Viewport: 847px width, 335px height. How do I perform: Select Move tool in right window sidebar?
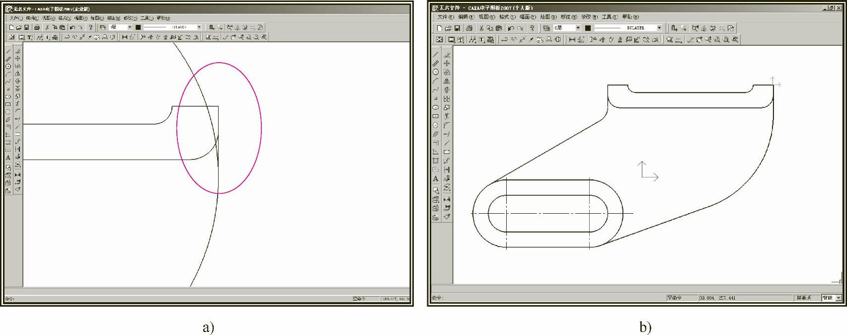pyautogui.click(x=447, y=63)
